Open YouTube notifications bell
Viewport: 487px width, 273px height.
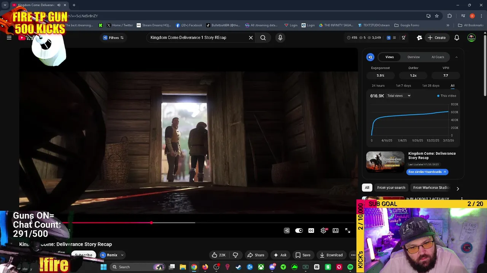[x=457, y=38]
